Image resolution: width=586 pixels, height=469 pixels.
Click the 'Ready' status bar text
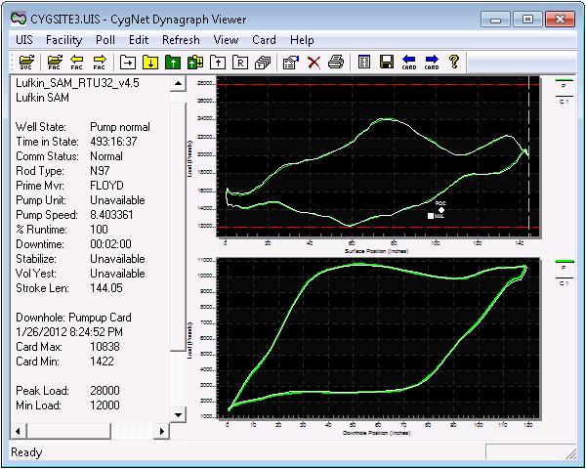coord(26,452)
